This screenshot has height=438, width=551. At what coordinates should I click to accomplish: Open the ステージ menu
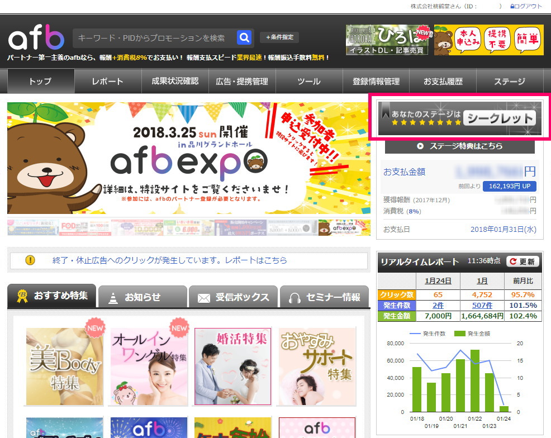(510, 81)
